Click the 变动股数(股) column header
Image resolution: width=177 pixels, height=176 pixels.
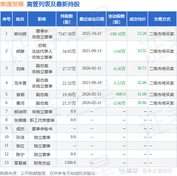coord(117,19)
